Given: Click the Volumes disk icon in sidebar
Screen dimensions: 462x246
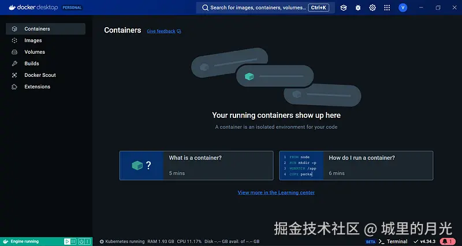Looking at the screenshot, I should pyautogui.click(x=14, y=52).
